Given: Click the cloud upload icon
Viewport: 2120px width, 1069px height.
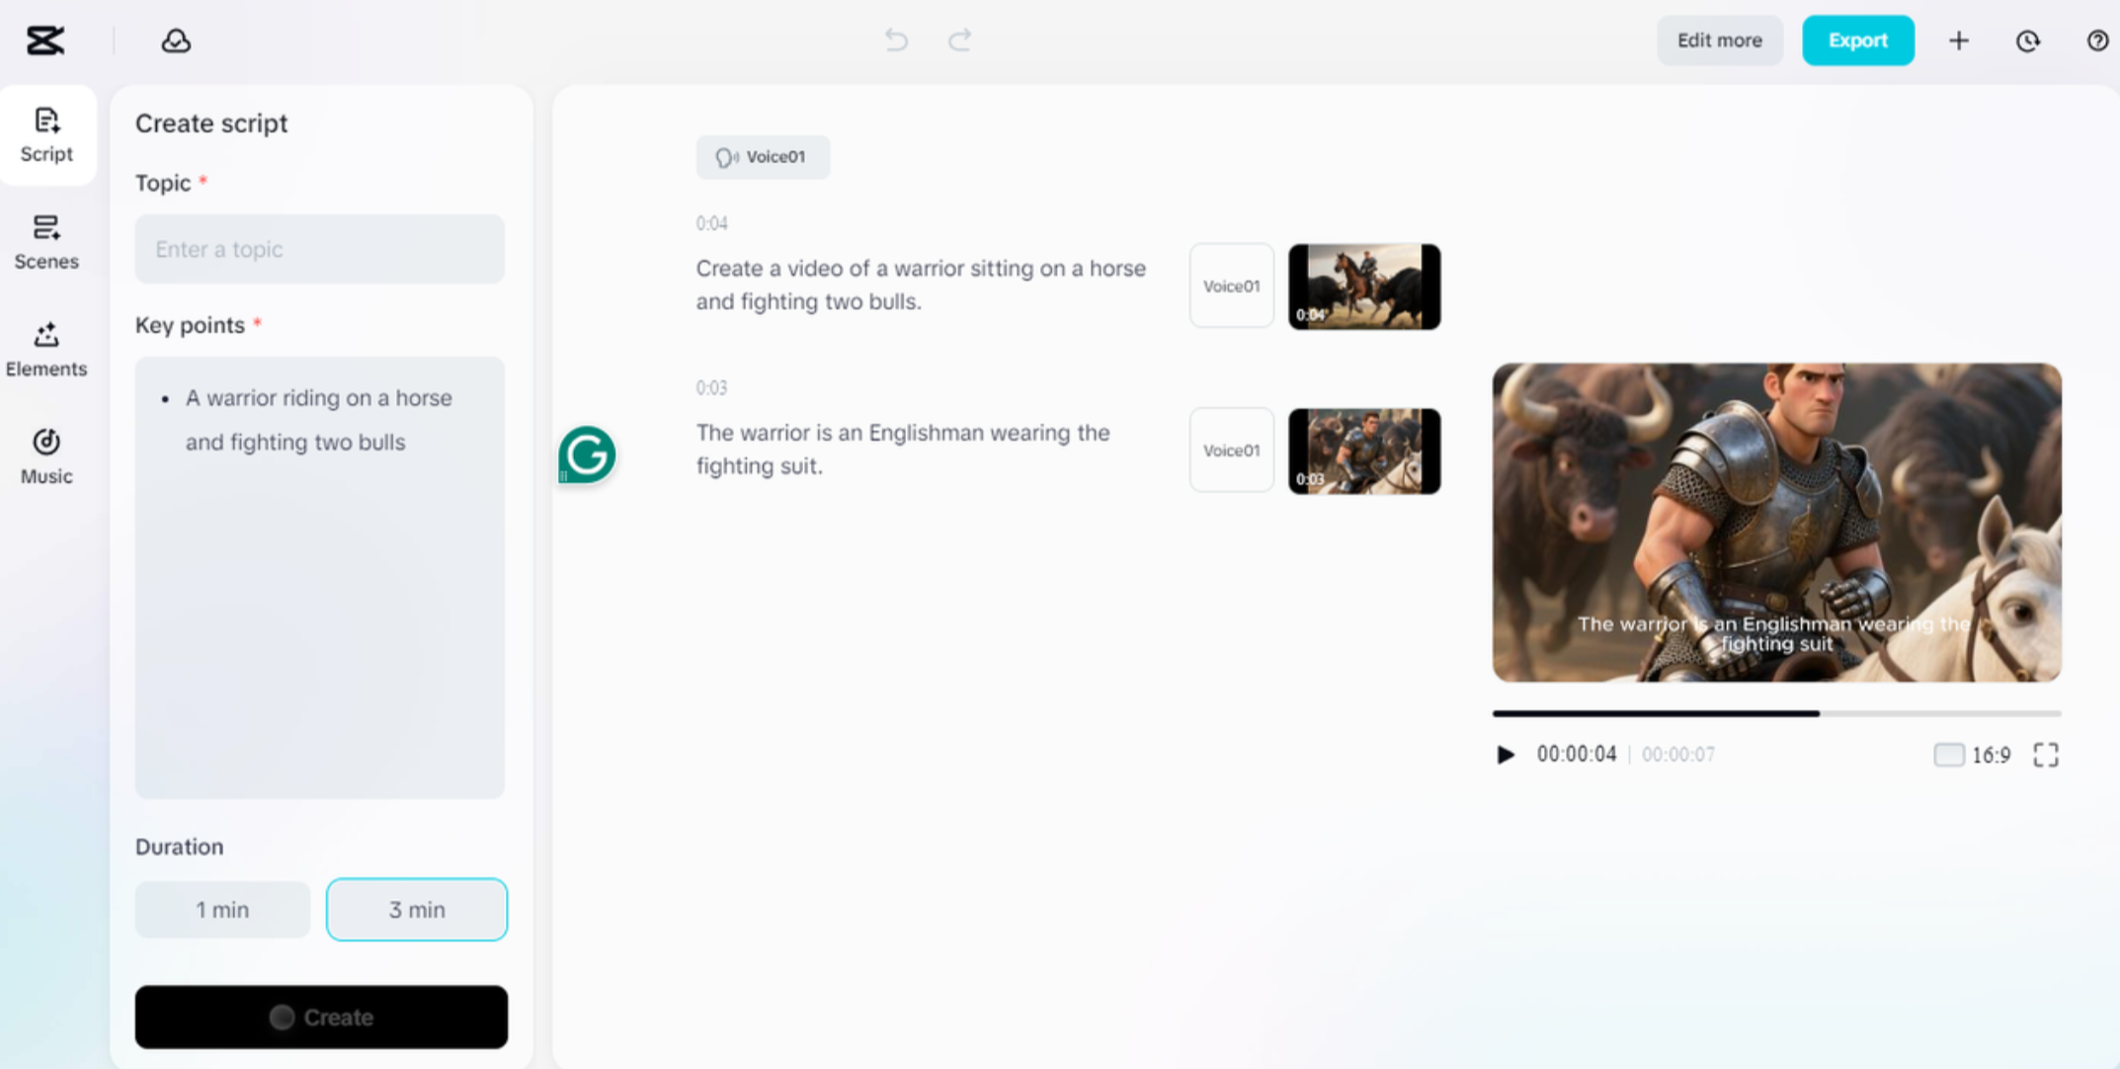Looking at the screenshot, I should click(176, 41).
